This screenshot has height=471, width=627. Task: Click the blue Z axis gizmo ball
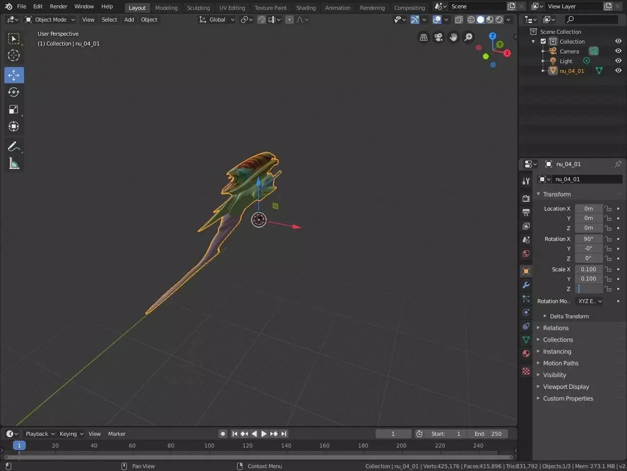493,36
